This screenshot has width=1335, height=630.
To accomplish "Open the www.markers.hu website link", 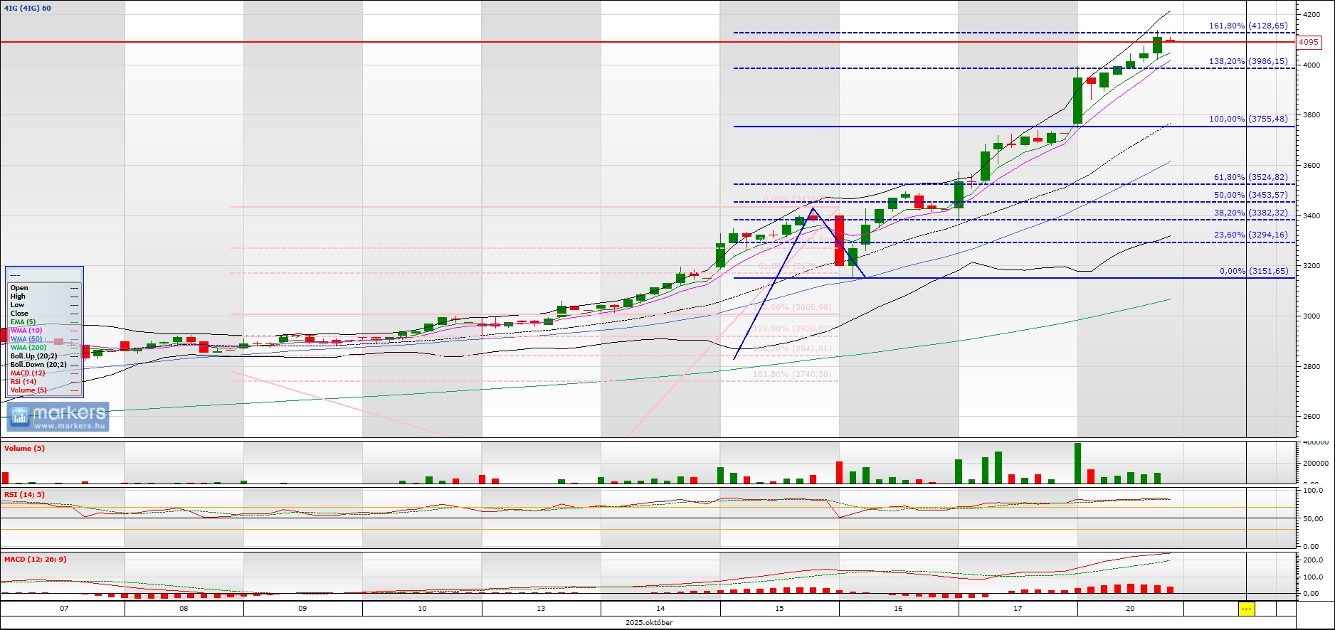I will pyautogui.click(x=70, y=426).
